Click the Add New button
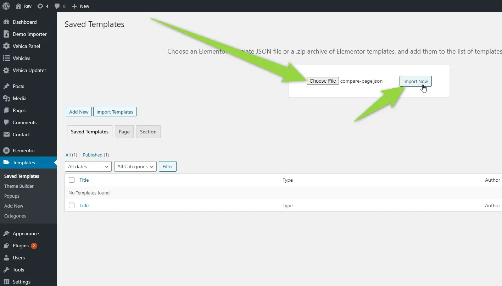 pos(79,112)
